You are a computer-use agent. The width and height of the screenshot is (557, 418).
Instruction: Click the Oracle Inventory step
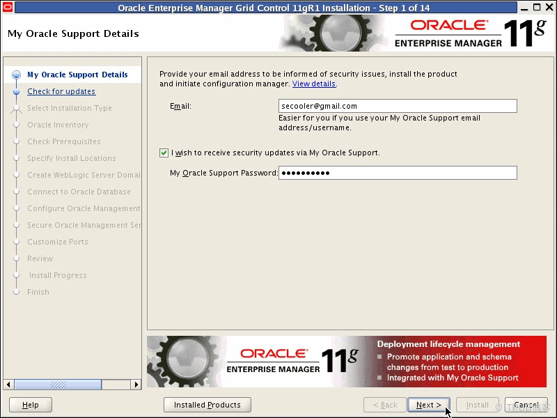[58, 125]
